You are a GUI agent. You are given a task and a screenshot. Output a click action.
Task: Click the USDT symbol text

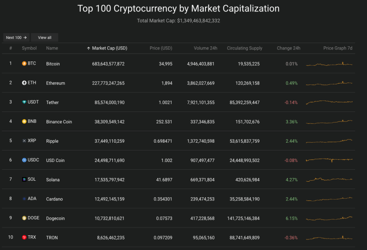coord(33,102)
